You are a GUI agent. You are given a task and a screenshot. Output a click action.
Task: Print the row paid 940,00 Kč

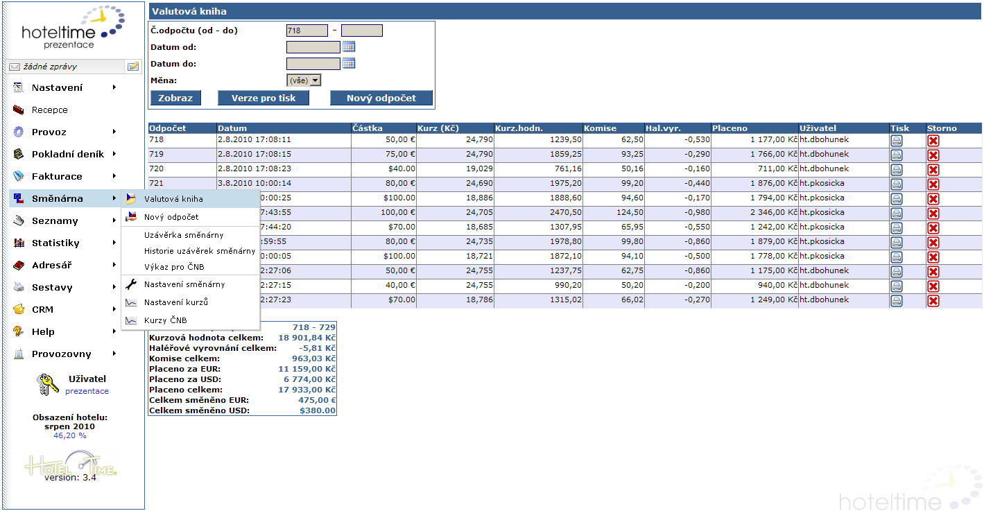point(897,286)
